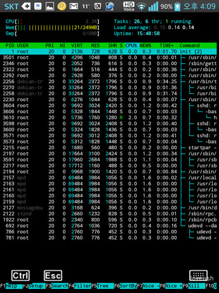Image resolution: width=219 pixels, height=293 pixels.
Task: Select process row with PID 2197
Action: (109, 154)
